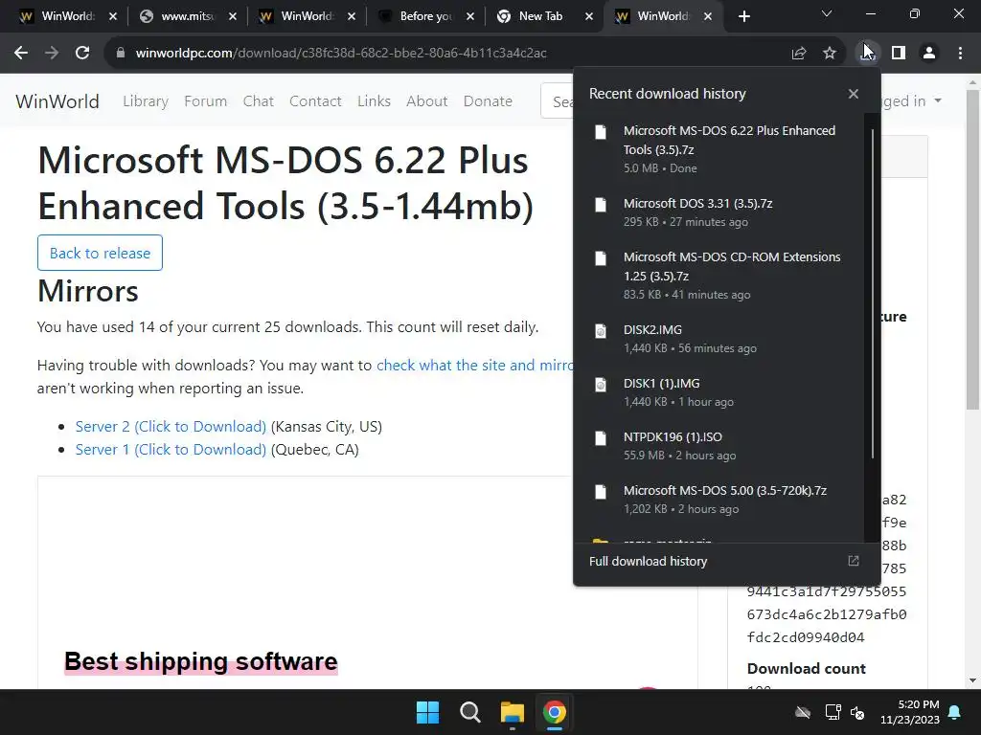This screenshot has height=735, width=981.
Task: Click the Back to release button
Action: coord(100,253)
